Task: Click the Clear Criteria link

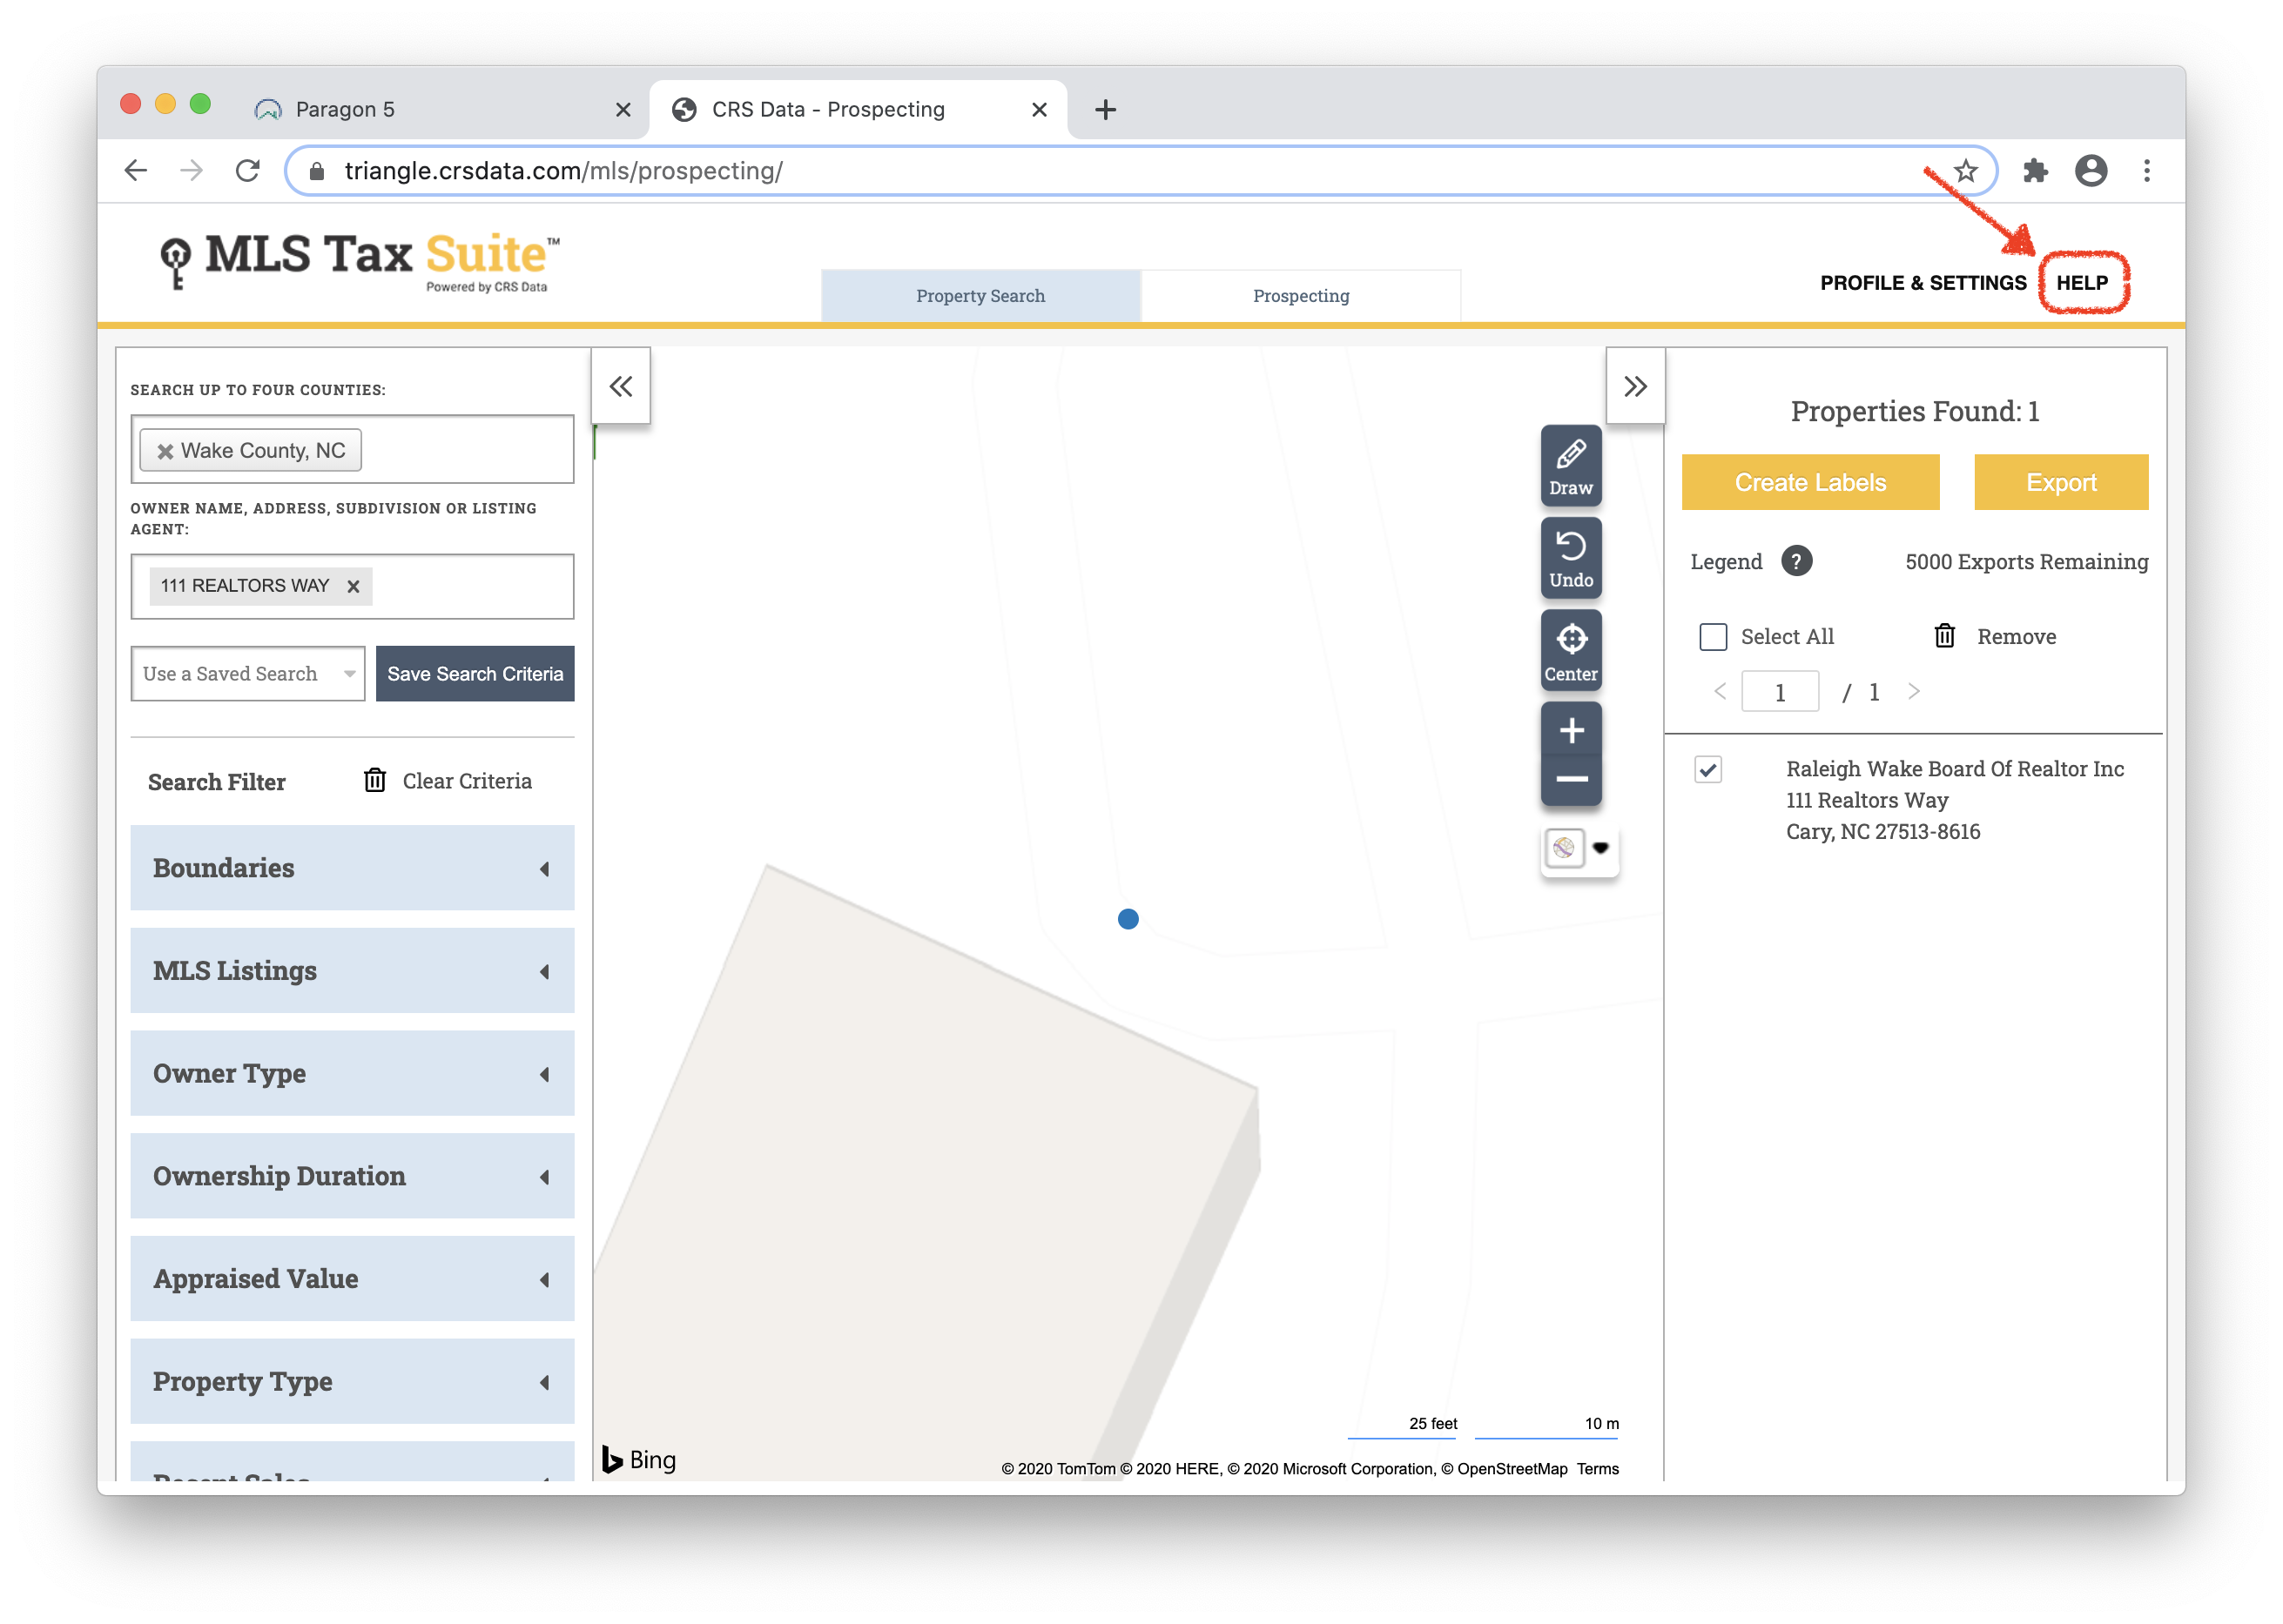Action: 466,780
